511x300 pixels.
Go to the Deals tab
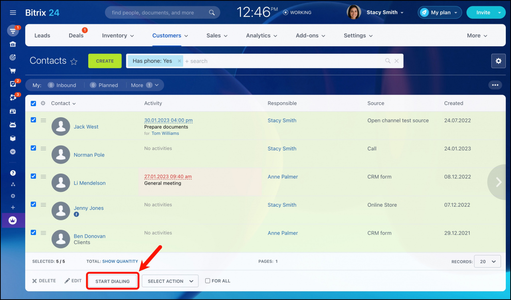click(x=76, y=36)
